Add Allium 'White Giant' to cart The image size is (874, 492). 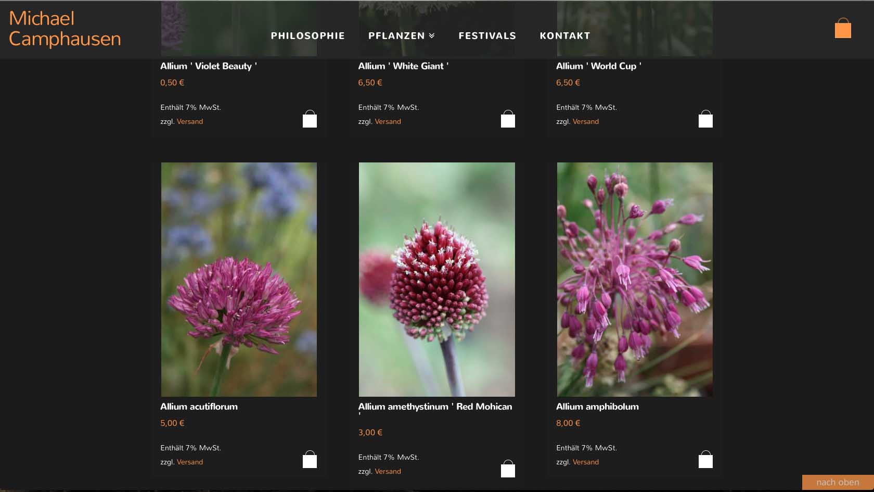coord(508,119)
